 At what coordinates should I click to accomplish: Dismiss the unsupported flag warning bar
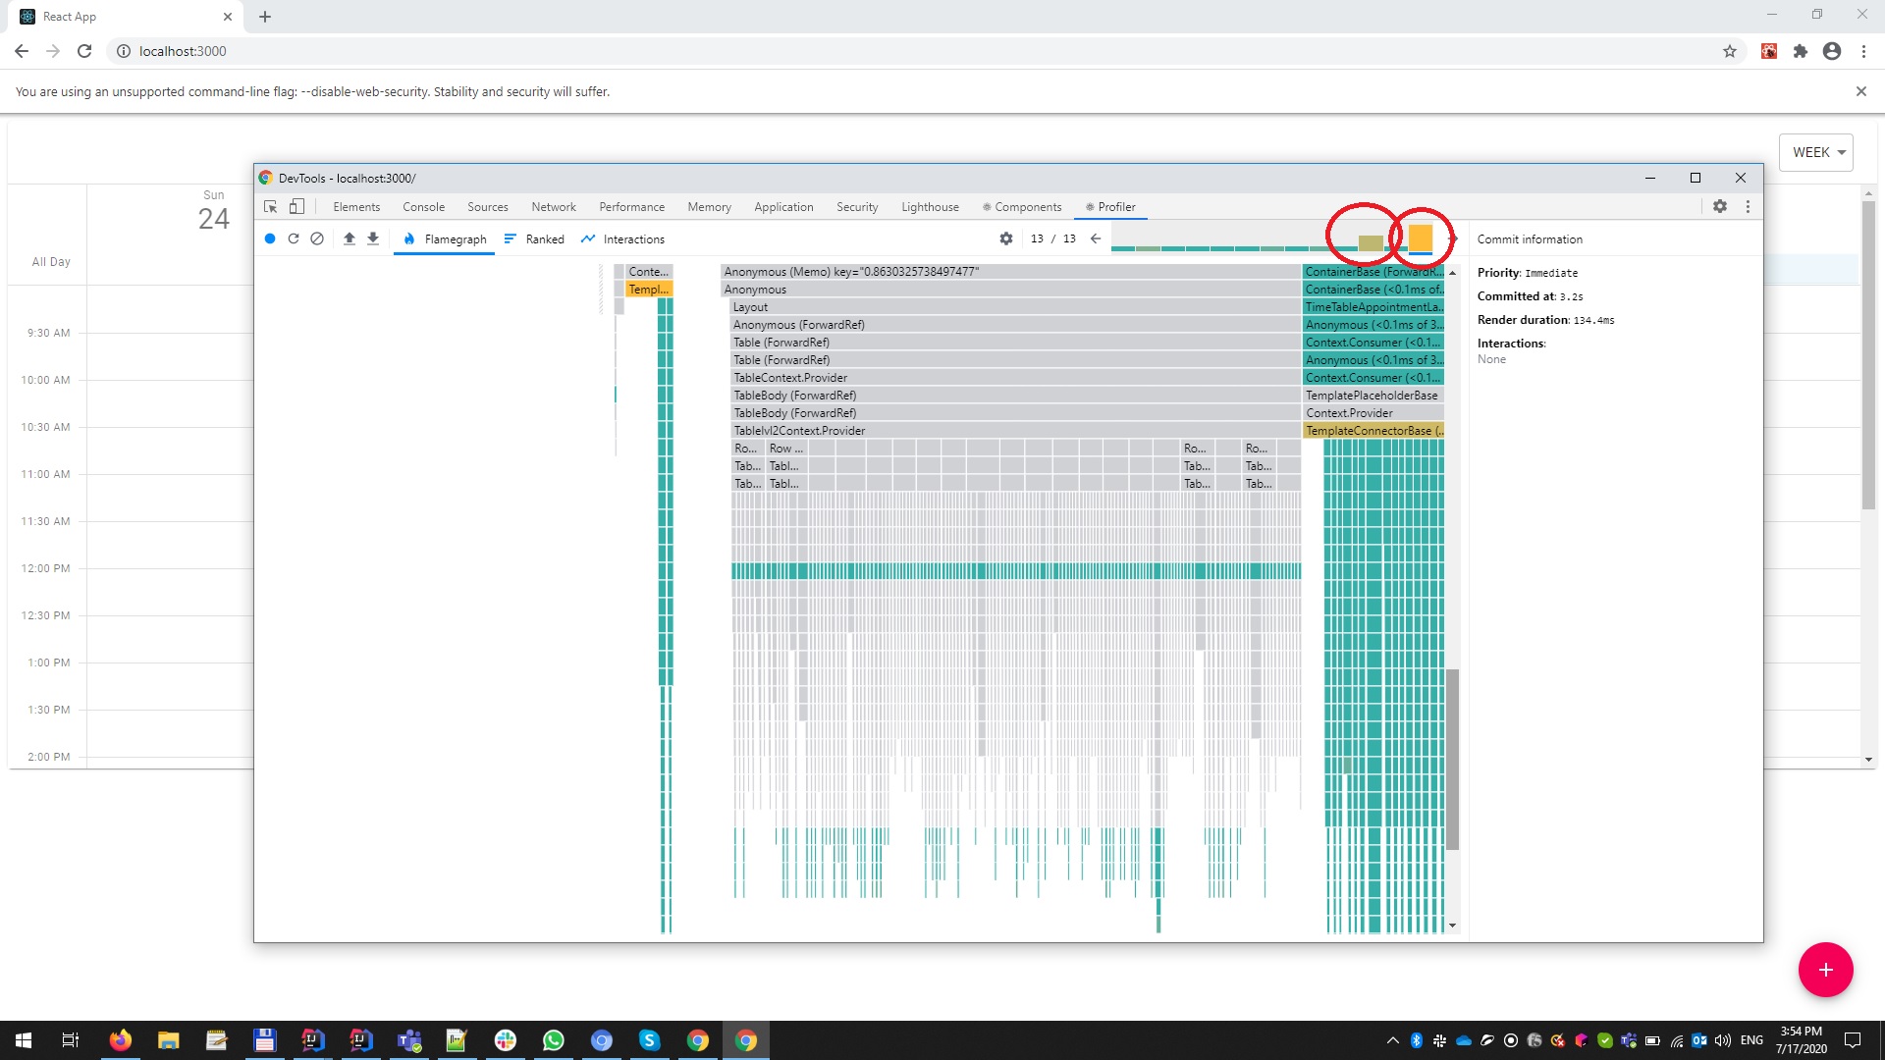[x=1860, y=91]
